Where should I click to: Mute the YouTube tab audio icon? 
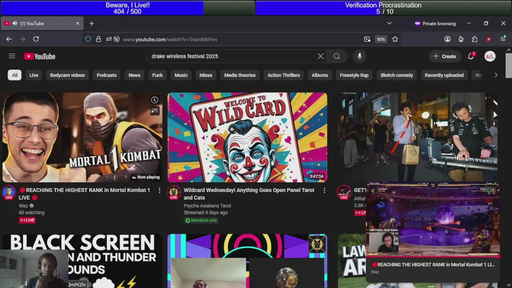(15, 24)
